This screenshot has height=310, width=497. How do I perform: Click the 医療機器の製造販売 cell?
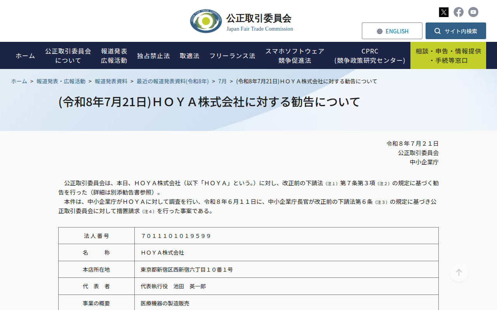pos(287,303)
